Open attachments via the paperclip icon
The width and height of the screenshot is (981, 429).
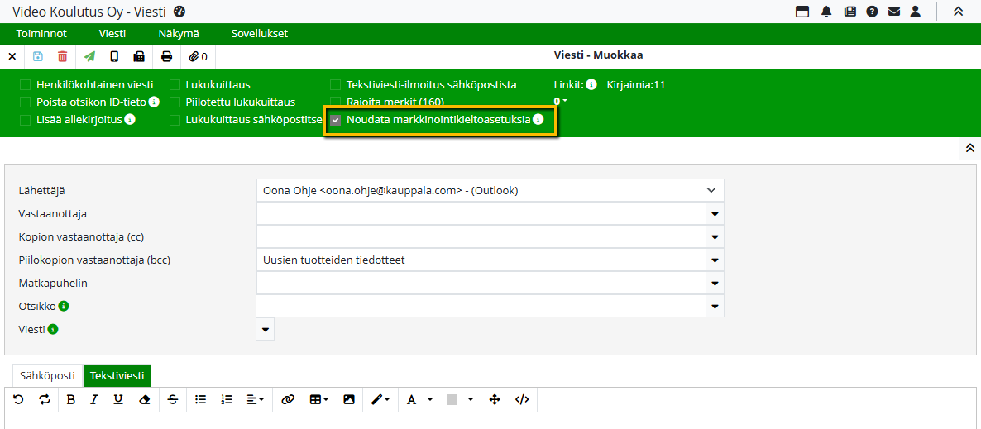click(x=198, y=56)
